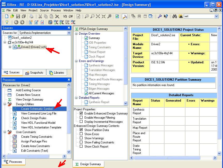Collapse the Design Utilities process group
The height and width of the screenshot is (168, 223).
pos(5,104)
